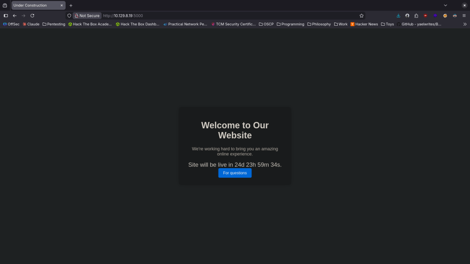
Task: Bookmark this page with the star icon
Action: 361,16
